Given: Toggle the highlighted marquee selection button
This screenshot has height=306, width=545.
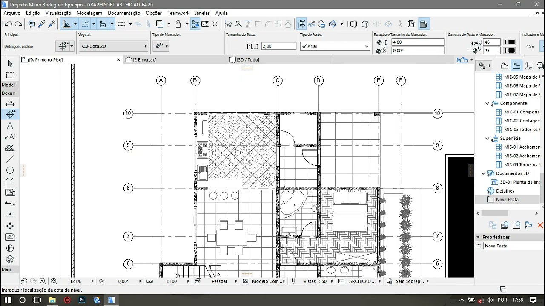Looking at the screenshot, I should 302,24.
